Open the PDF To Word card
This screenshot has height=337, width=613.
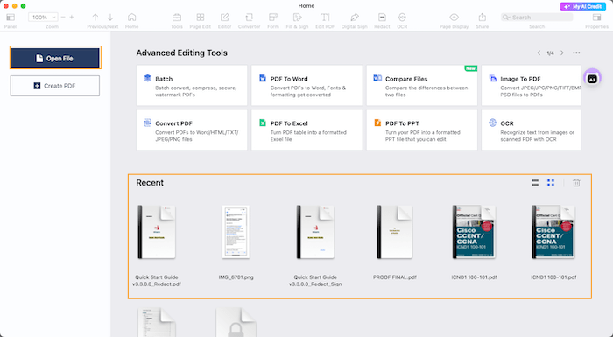(x=306, y=85)
